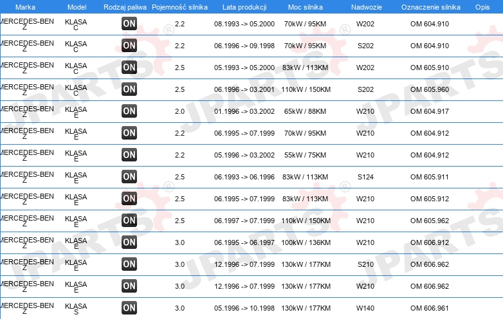Click the ON fuel icon in the S202 OM 604.910 row

click(x=129, y=46)
